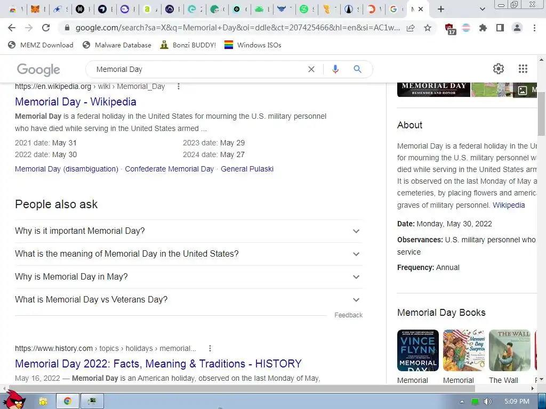Click the vertical scrollbar up arrow
The height and width of the screenshot is (409, 546).
542,60
